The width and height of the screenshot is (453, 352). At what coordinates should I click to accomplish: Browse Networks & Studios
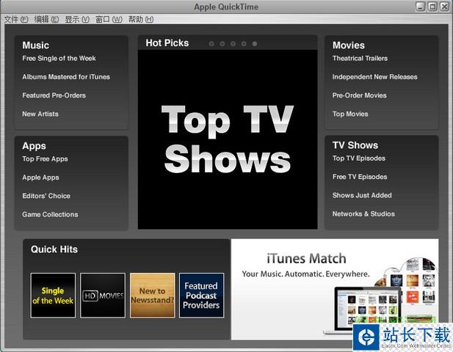click(x=363, y=214)
